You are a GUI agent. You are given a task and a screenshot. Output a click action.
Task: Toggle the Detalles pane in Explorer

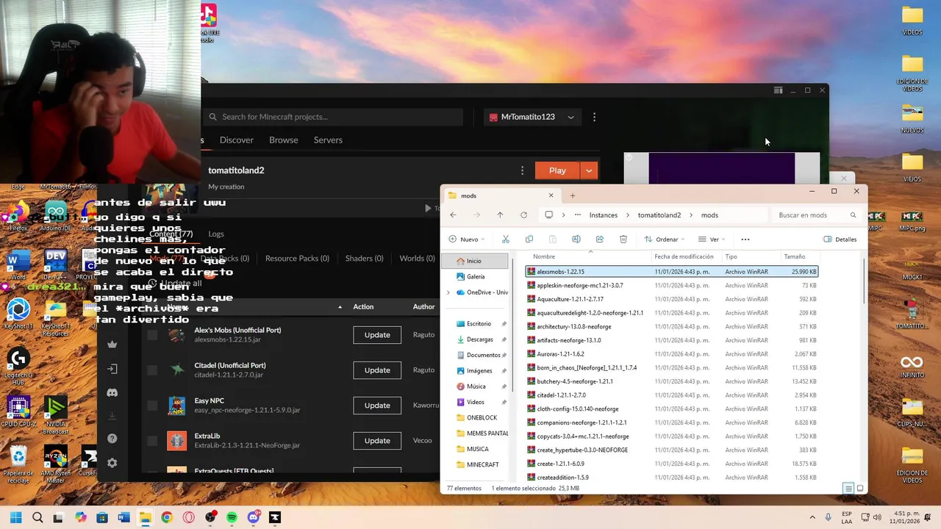(x=840, y=239)
